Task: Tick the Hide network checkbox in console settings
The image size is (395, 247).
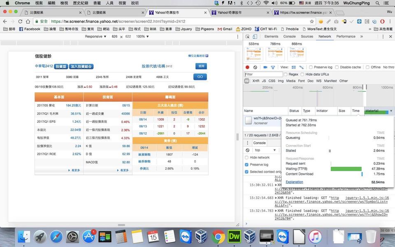Action: (x=247, y=158)
